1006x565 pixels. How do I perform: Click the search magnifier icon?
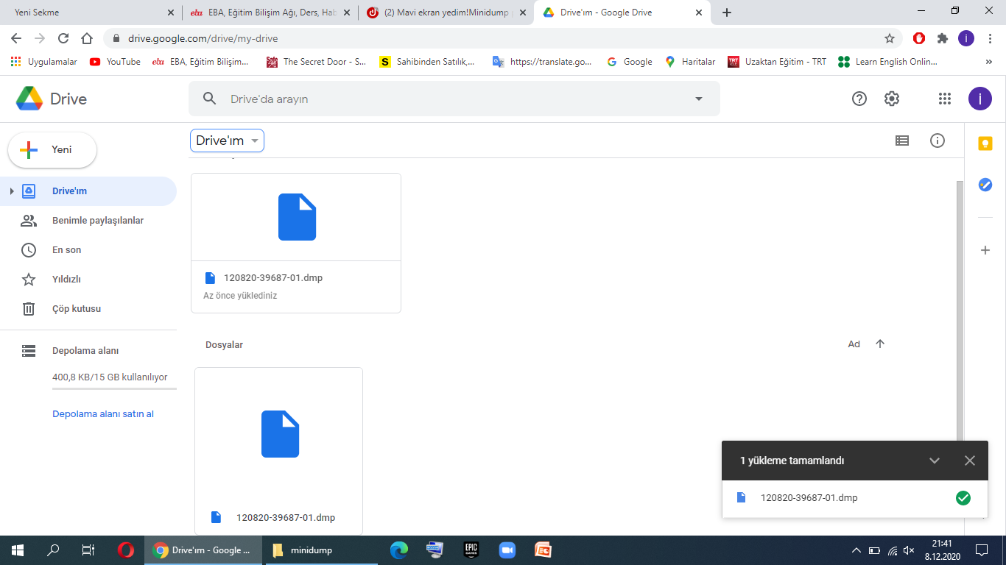click(210, 99)
